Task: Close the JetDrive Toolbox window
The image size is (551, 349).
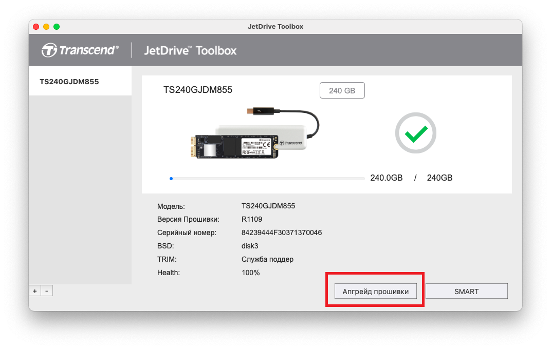Action: click(x=36, y=27)
